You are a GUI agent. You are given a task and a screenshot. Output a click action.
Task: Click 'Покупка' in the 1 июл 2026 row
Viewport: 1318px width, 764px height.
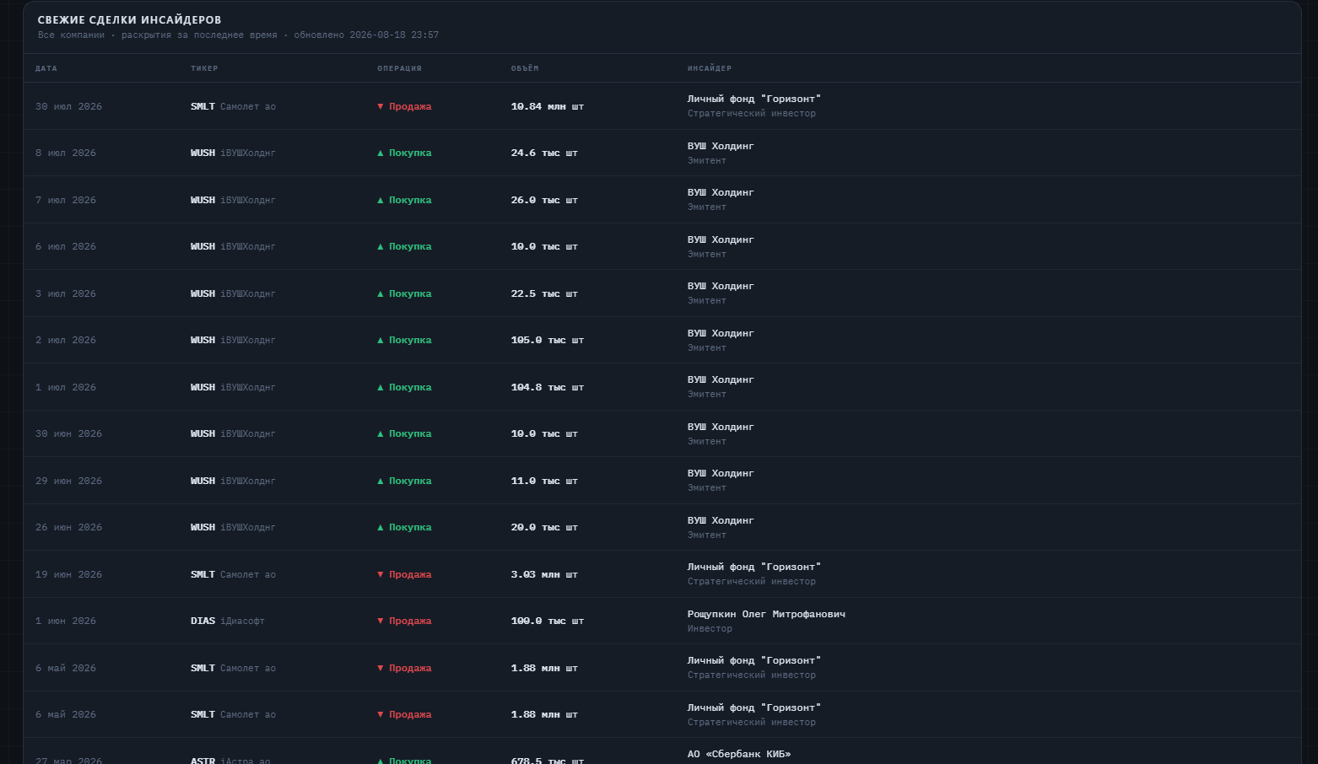pyautogui.click(x=404, y=387)
